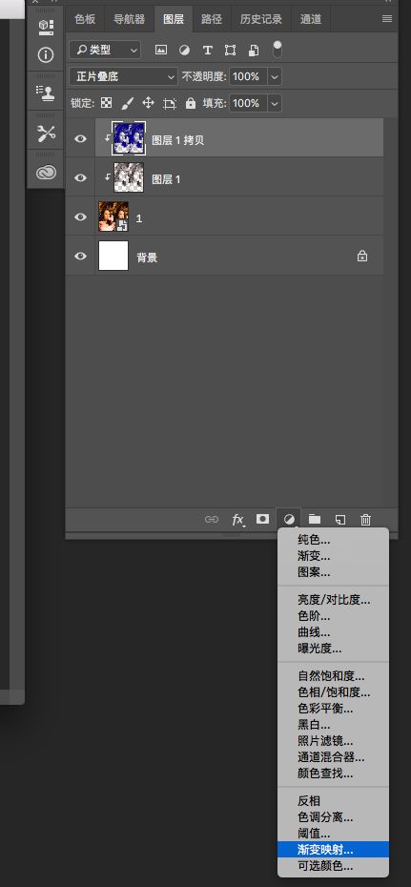
Task: Filter layers by adjustment layer icon
Action: pos(184,50)
